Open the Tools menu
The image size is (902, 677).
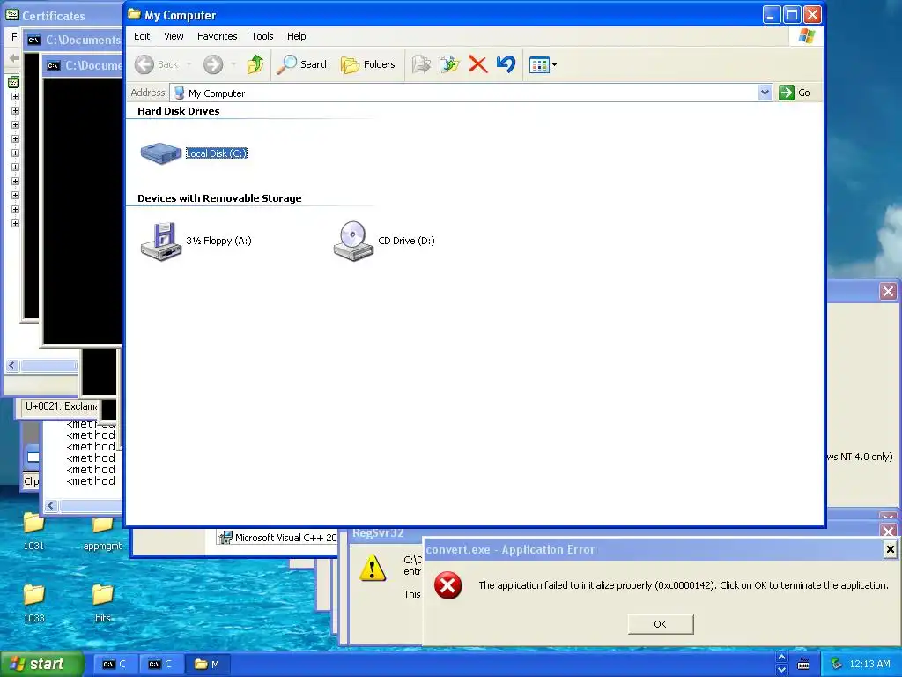point(262,36)
